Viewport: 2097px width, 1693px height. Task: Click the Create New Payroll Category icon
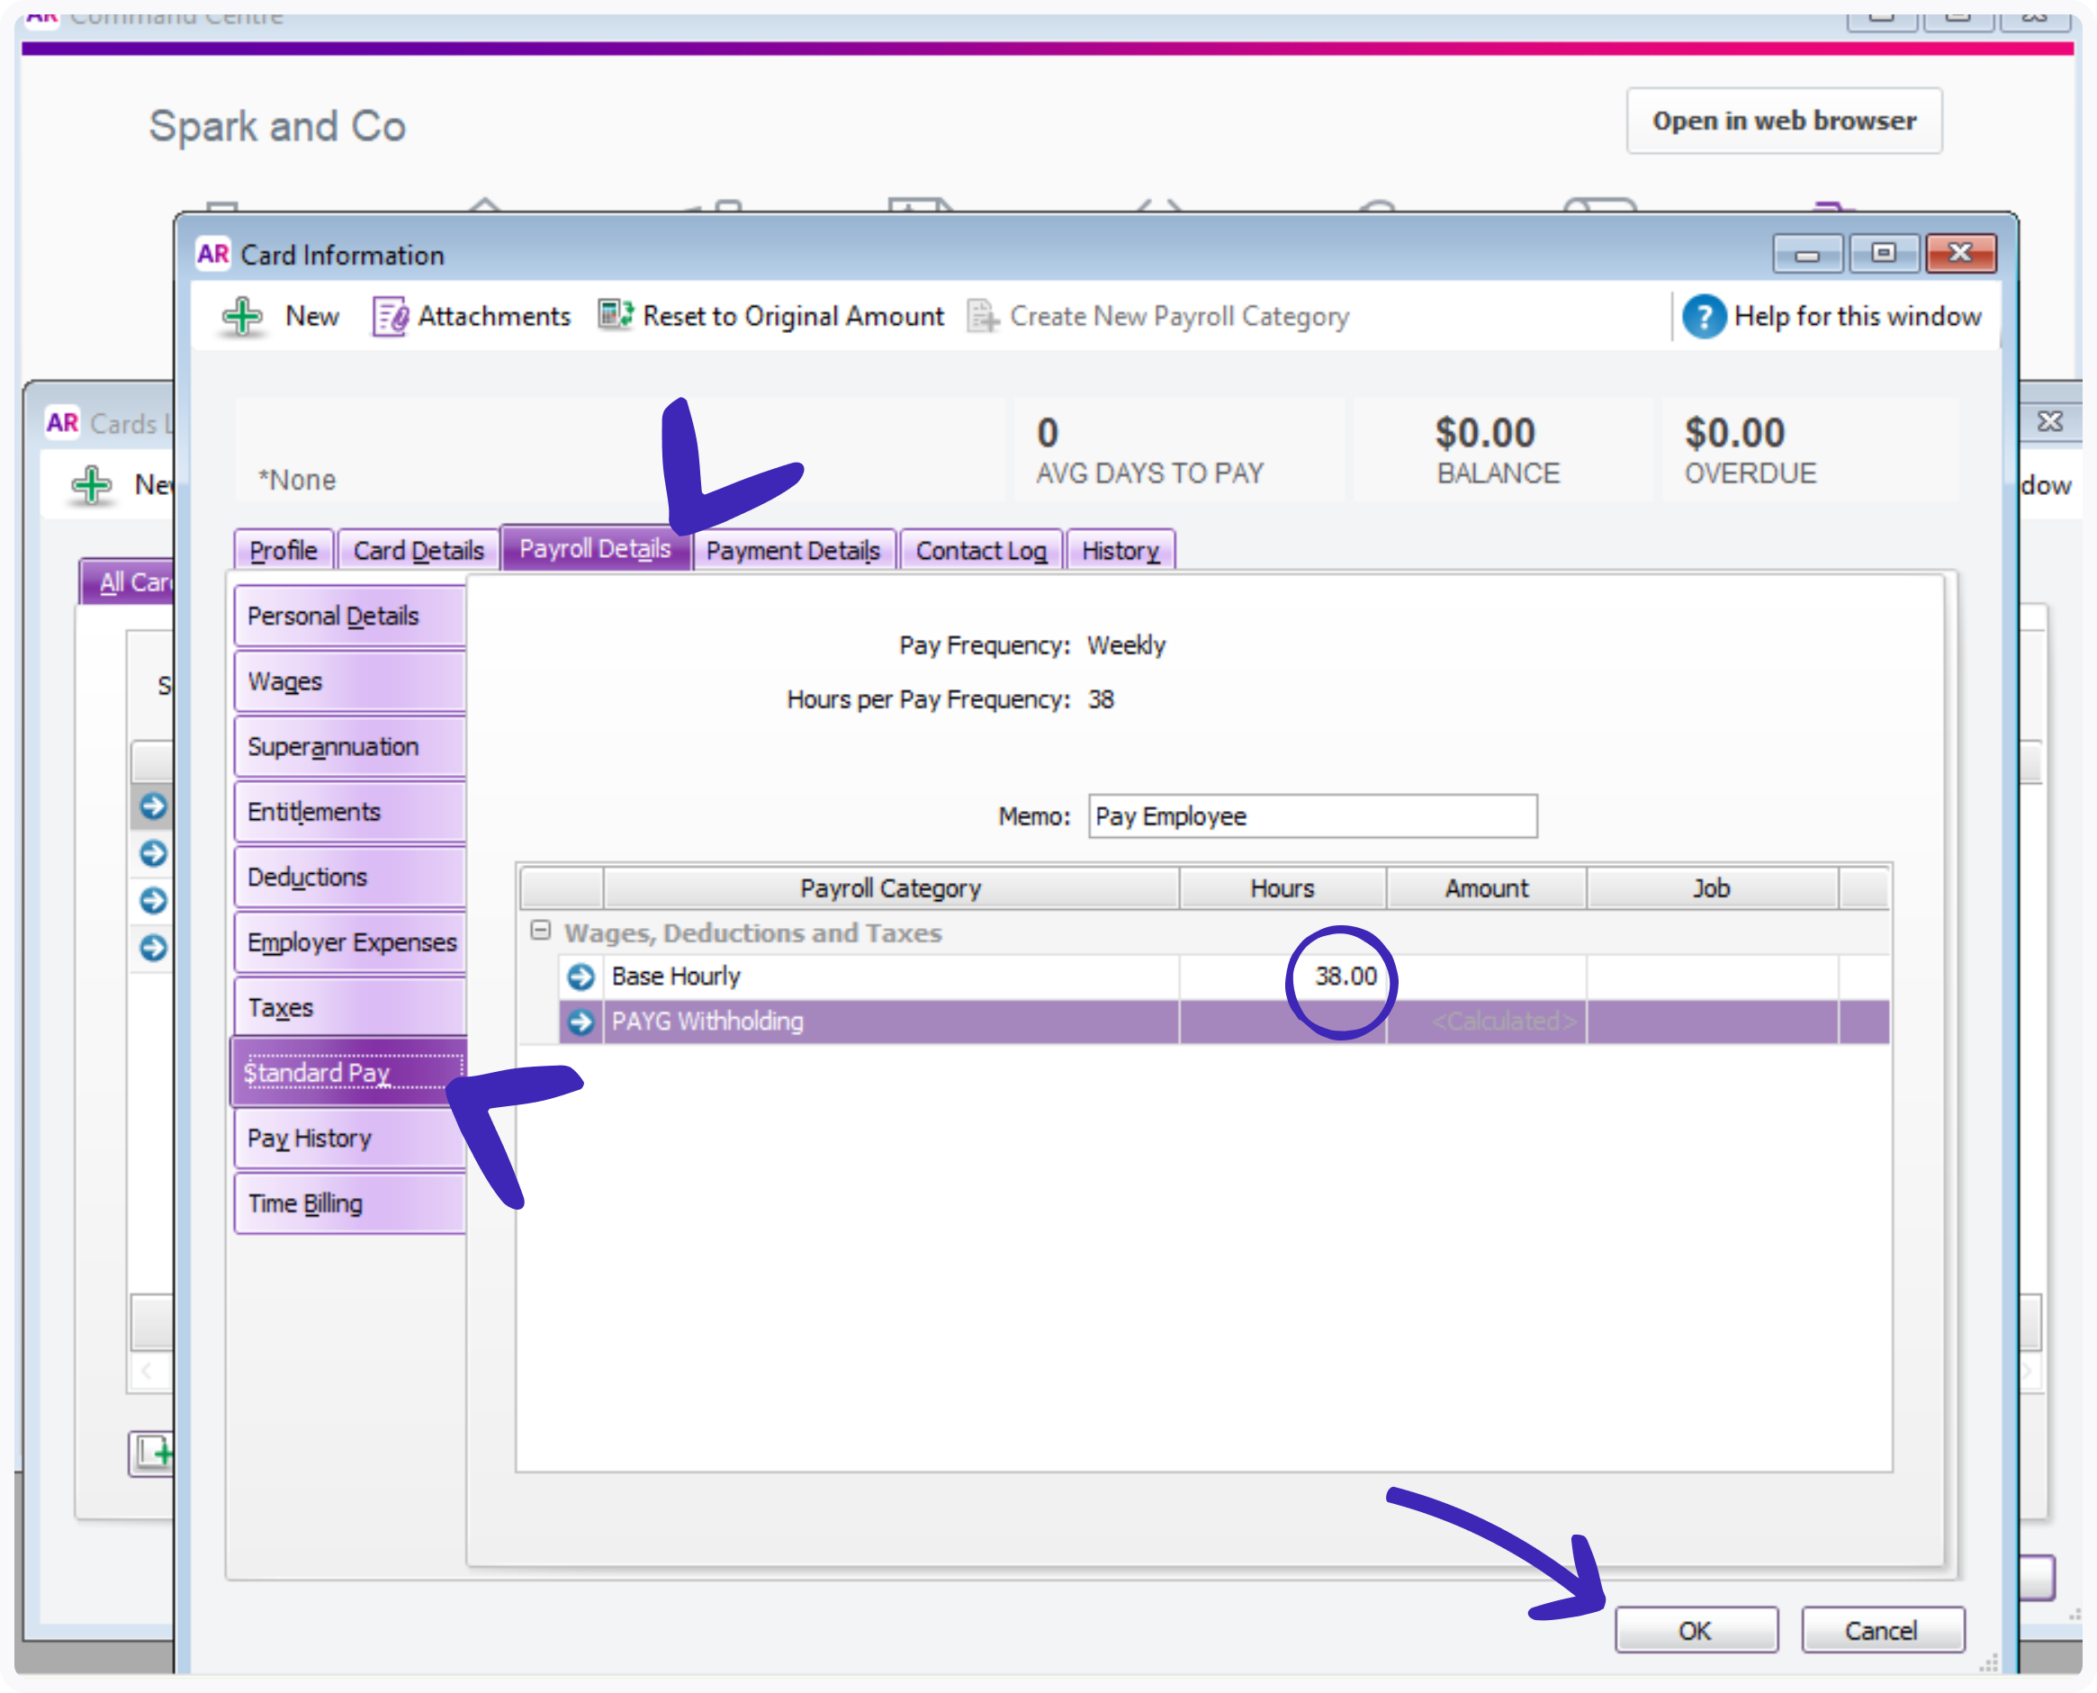tap(983, 316)
